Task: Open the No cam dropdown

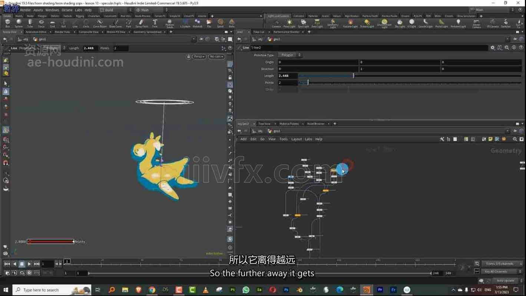Action: 216,57
